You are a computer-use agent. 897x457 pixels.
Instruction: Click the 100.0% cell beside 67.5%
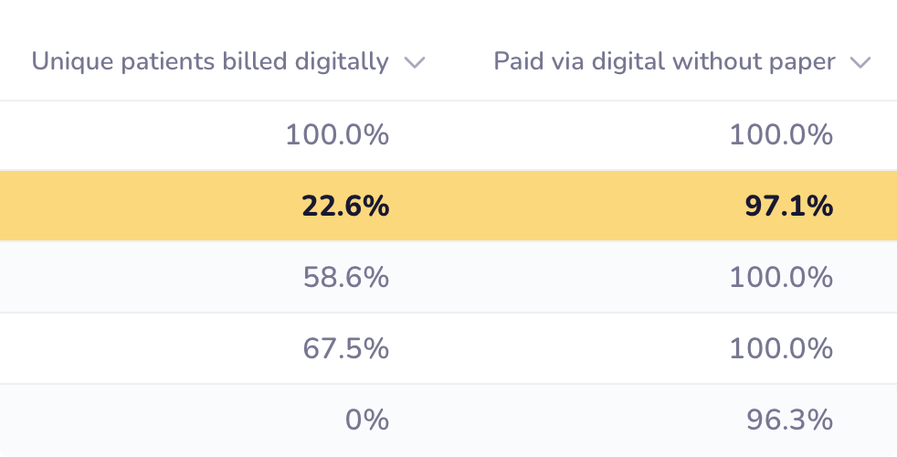click(x=781, y=348)
